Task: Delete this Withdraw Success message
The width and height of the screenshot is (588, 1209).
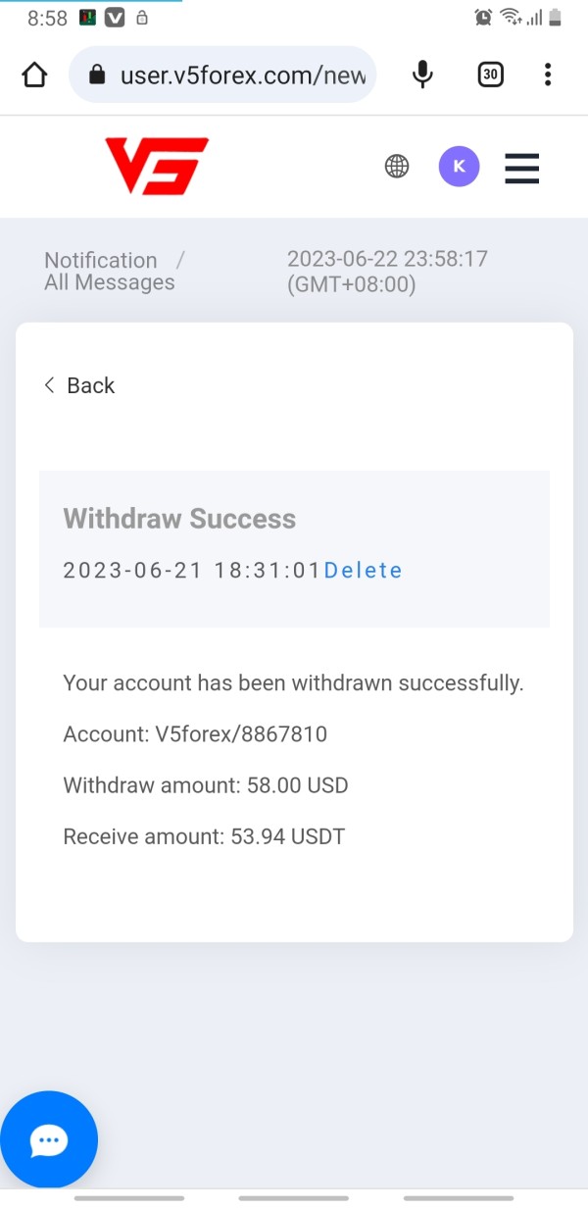Action: point(363,571)
